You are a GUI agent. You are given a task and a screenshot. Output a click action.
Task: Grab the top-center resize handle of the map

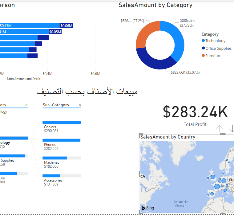click(223, 134)
